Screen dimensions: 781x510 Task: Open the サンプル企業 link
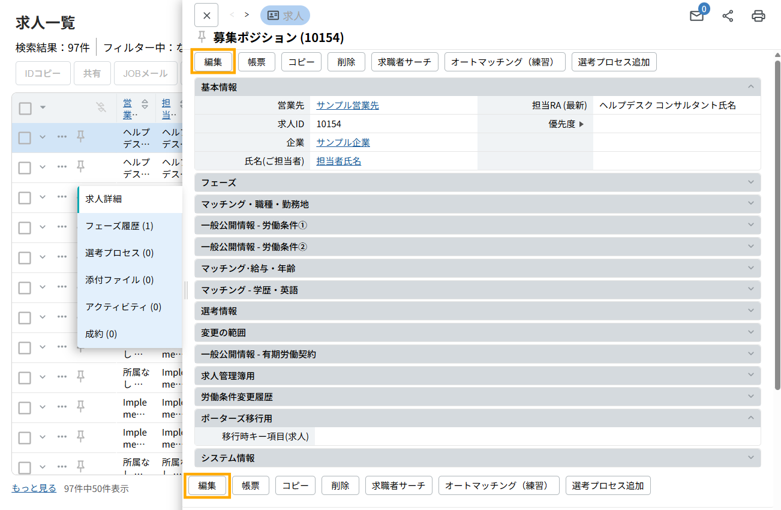click(343, 143)
